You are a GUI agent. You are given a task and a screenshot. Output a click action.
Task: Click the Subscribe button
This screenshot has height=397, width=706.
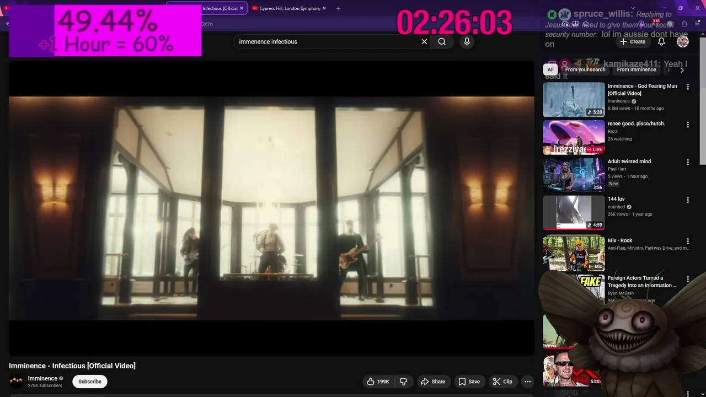(x=90, y=382)
